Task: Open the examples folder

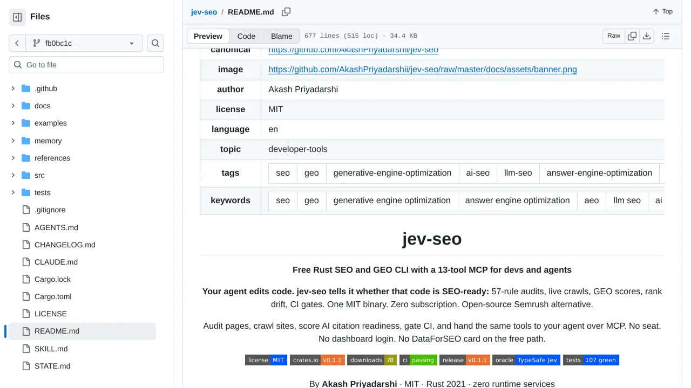Action: (51, 123)
